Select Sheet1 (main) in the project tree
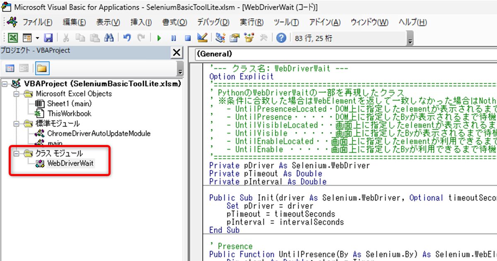Viewport: 497px width, 261px height. [x=69, y=104]
